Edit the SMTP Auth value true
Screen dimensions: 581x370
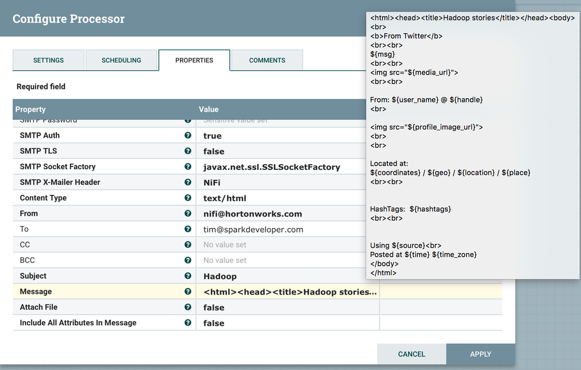click(212, 136)
